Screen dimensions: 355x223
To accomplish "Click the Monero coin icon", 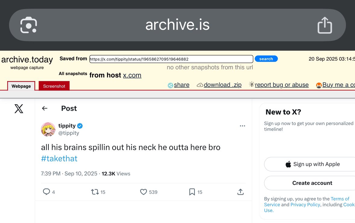I will [319, 85].
